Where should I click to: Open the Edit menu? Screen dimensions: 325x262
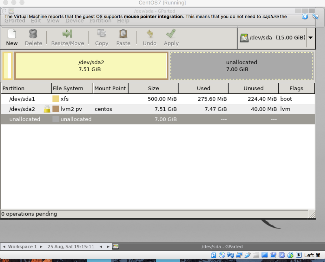tap(36, 21)
